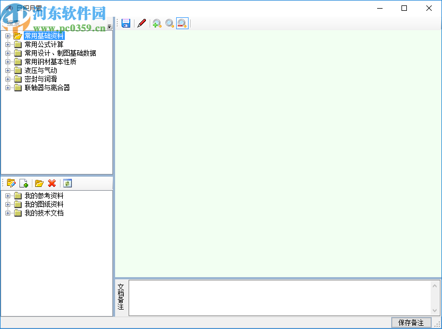
Task: Click the zoom in magnifier icon
Action: pyautogui.click(x=157, y=23)
